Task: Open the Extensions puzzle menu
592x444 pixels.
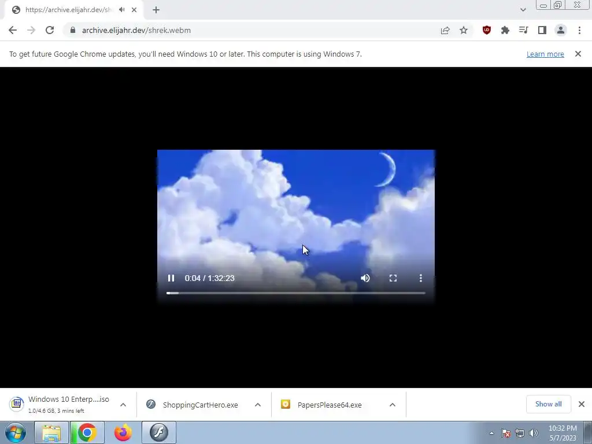Action: coord(505,30)
